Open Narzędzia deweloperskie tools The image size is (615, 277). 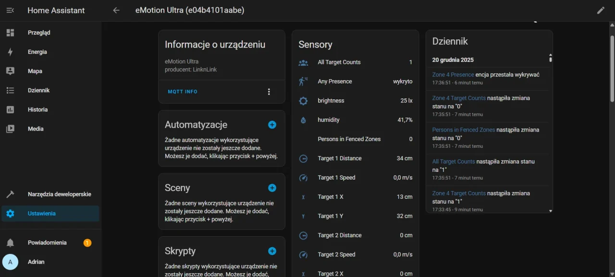pyautogui.click(x=59, y=194)
